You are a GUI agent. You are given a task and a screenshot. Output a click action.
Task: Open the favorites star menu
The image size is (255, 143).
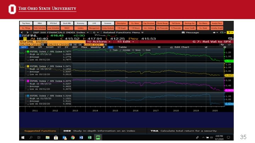[x=215, y=32]
